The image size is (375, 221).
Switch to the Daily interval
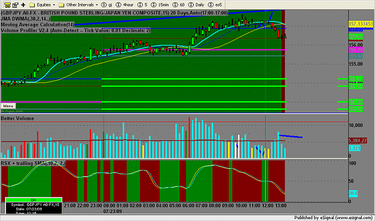pos(196,5)
